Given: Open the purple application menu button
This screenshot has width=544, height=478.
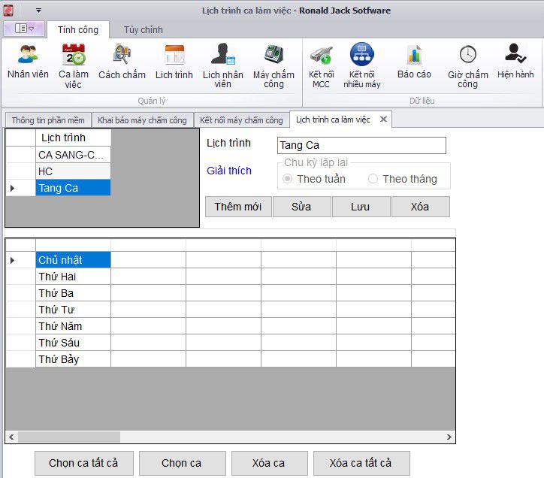Looking at the screenshot, I should tap(24, 29).
